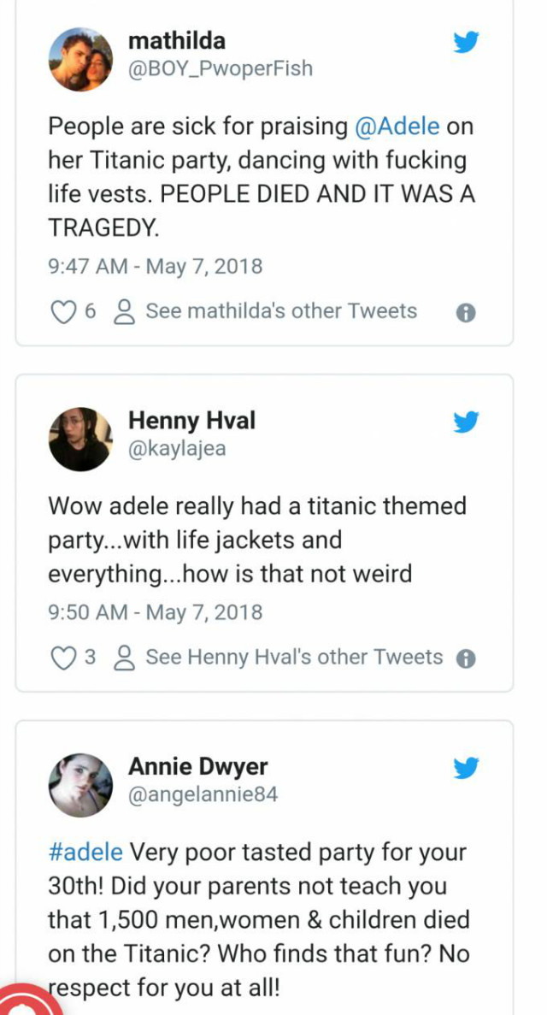The image size is (547, 1015).
Task: Click Twitter bird icon on mathilda's tweet
Action: point(466,42)
